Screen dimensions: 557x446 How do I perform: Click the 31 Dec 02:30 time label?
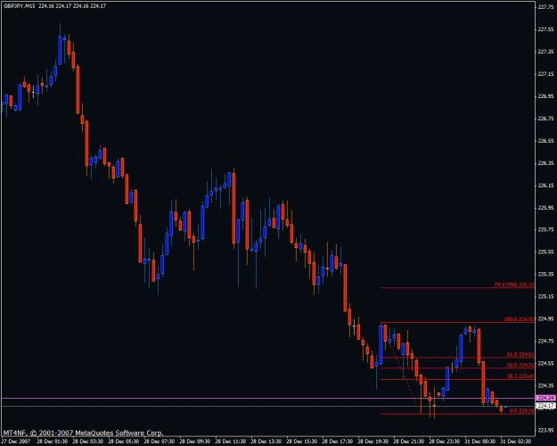[515, 442]
